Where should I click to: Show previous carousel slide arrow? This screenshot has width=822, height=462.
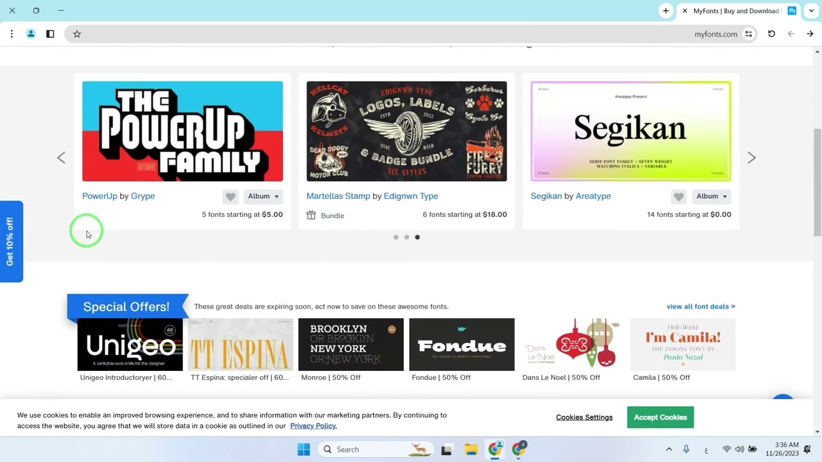coord(61,158)
